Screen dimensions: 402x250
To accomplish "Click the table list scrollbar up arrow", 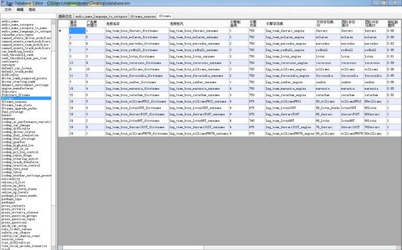I will click(x=54, y=22).
